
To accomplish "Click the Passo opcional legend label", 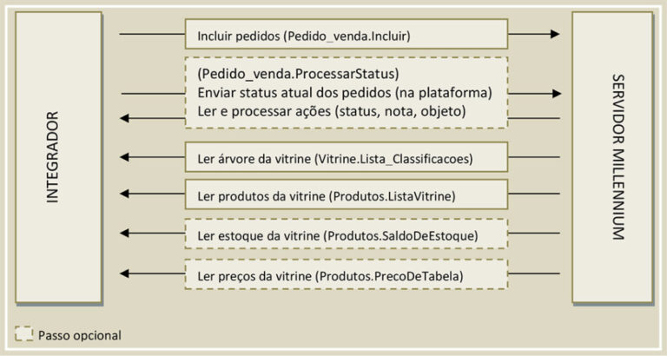I will coord(79,334).
